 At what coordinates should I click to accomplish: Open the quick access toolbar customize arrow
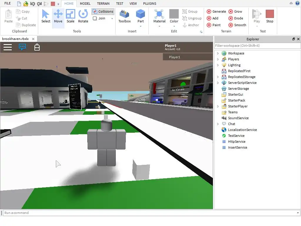point(58,4)
